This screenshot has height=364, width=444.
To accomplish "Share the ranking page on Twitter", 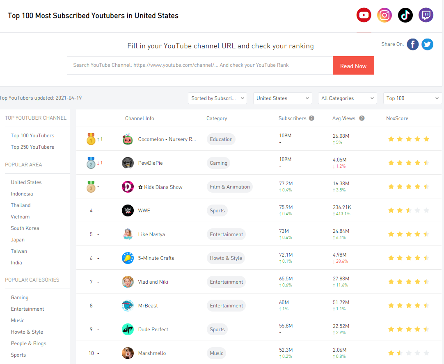I will pyautogui.click(x=427, y=44).
